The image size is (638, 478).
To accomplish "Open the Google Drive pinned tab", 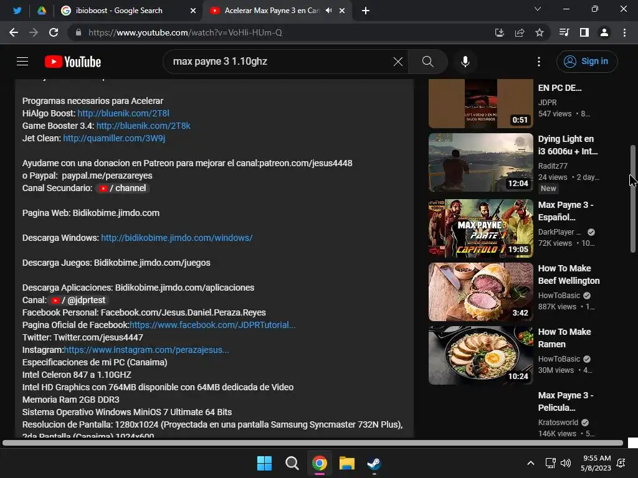I will [42, 11].
